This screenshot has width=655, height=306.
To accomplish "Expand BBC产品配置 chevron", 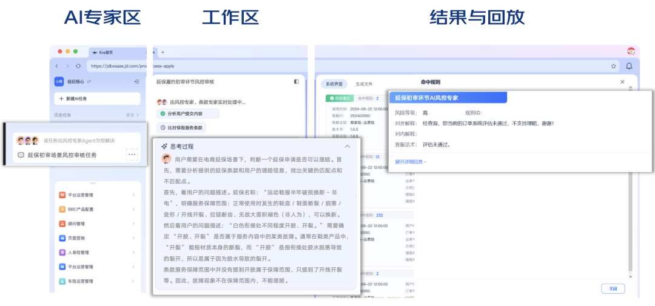I will tap(133, 209).
